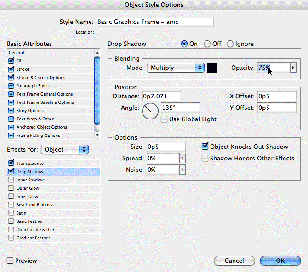This screenshot has height=272, width=308.
Task: Open Noise slider popup arrow
Action: 183,170
